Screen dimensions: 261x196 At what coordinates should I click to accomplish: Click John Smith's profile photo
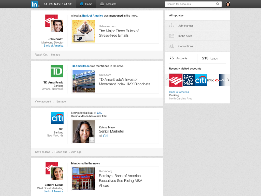pyautogui.click(x=57, y=26)
